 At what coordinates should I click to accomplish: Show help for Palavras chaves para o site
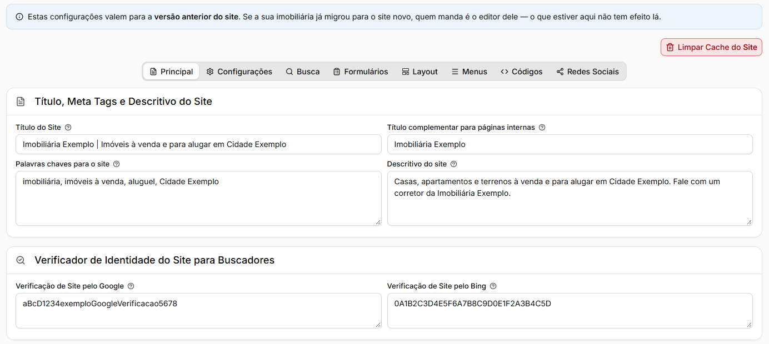pyautogui.click(x=117, y=164)
